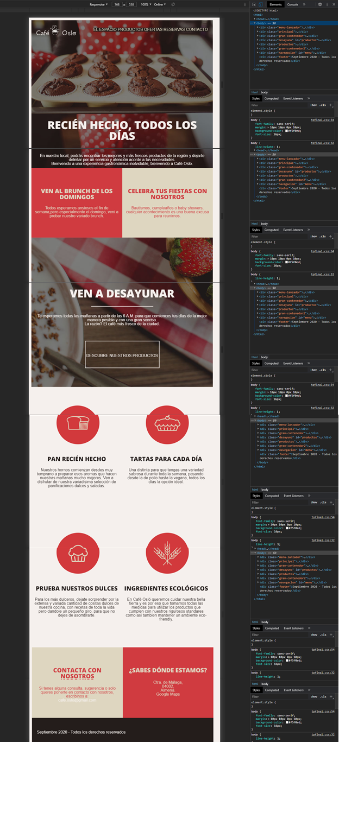Edit the viewport height field showing 538
The height and width of the screenshot is (832, 339).
131,4
